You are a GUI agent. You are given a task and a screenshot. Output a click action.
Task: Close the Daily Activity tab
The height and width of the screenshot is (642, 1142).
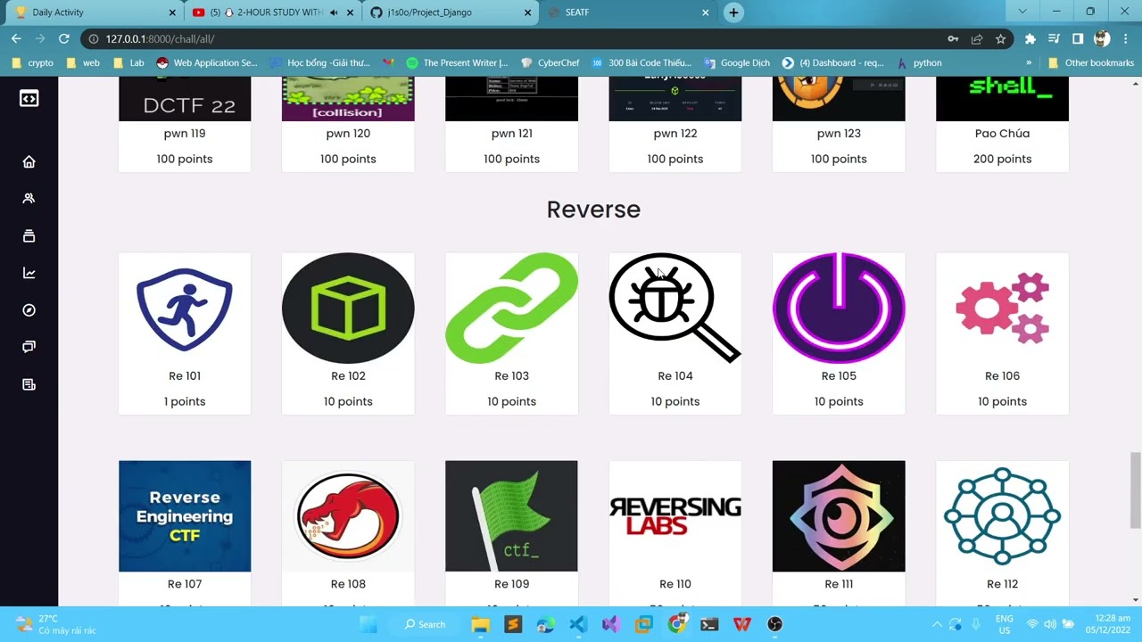click(x=172, y=12)
